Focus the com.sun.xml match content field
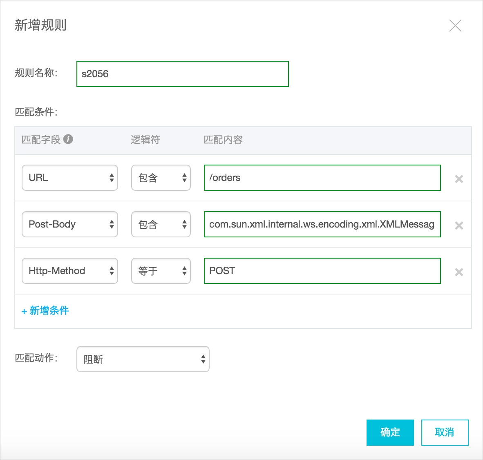Image resolution: width=483 pixels, height=460 pixels. 322,224
